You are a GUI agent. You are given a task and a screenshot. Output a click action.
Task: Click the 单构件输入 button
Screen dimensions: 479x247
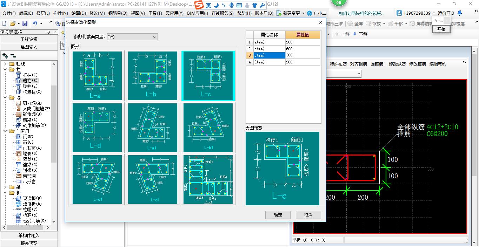point(29,235)
